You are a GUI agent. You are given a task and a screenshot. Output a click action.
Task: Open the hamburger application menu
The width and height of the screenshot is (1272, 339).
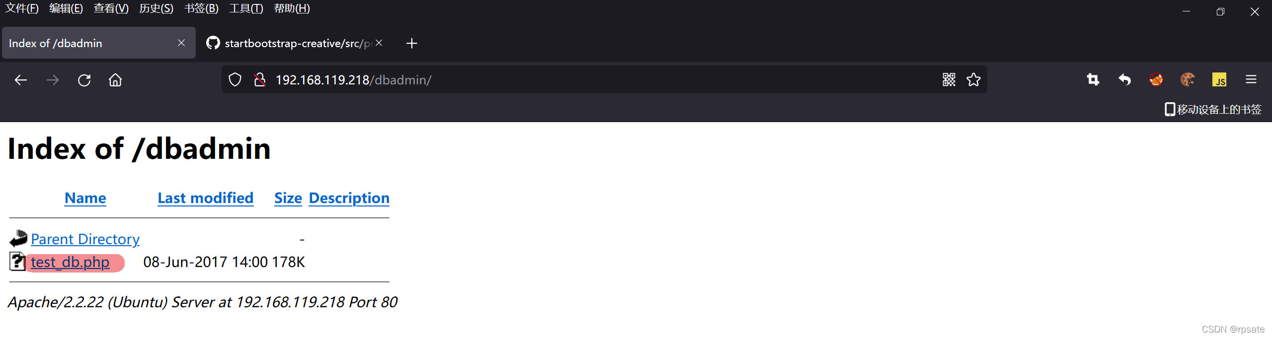coord(1251,79)
